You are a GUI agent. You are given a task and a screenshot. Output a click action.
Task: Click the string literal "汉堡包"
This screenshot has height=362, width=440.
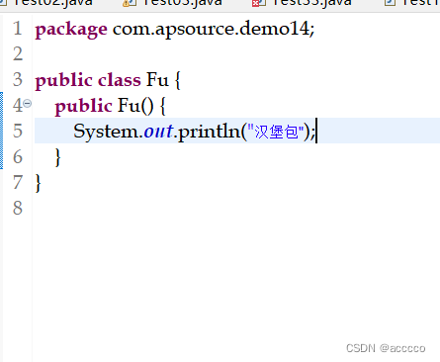(276, 132)
